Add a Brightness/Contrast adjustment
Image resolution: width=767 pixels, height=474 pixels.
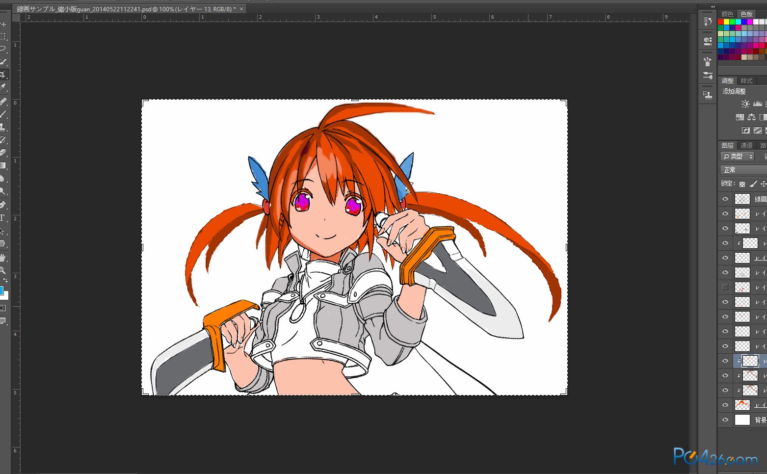[x=745, y=104]
